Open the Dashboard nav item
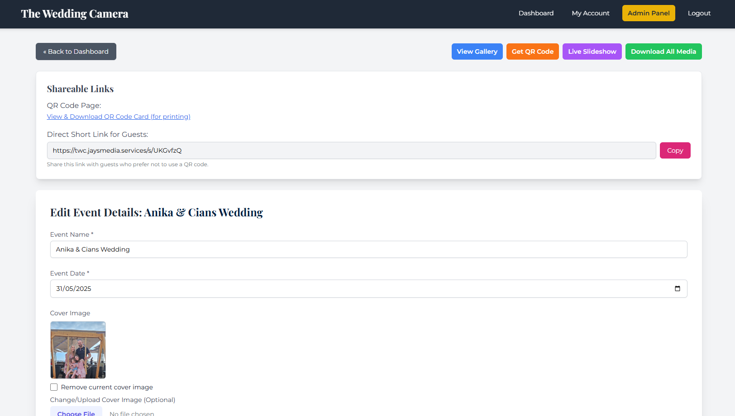The width and height of the screenshot is (735, 416). pos(536,13)
